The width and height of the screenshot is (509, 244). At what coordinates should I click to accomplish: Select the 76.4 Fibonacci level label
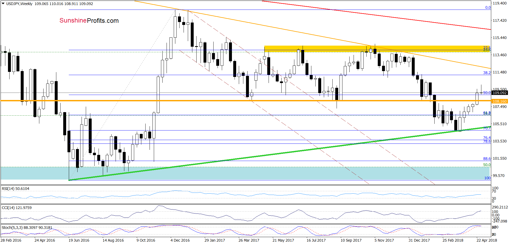487,138
